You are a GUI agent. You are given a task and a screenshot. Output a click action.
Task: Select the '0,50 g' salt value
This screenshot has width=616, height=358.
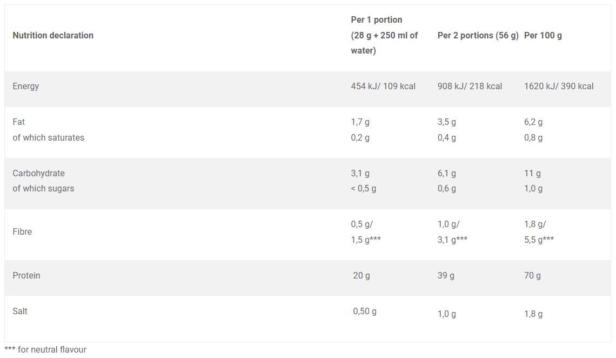[x=365, y=311]
